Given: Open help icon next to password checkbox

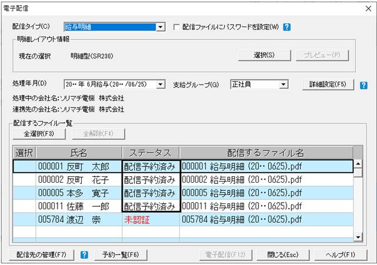Looking at the screenshot, I should (287, 27).
